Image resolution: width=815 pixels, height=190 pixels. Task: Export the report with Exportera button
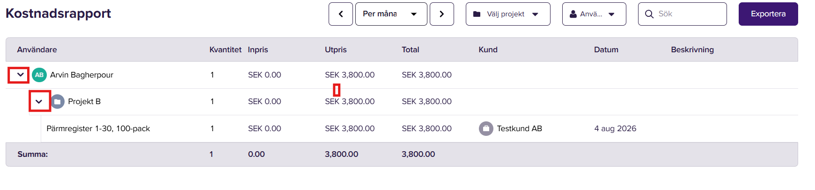click(x=768, y=14)
